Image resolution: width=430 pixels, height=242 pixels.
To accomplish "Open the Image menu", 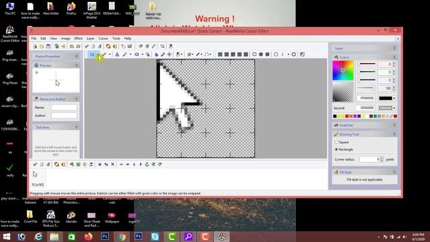I will (x=66, y=38).
